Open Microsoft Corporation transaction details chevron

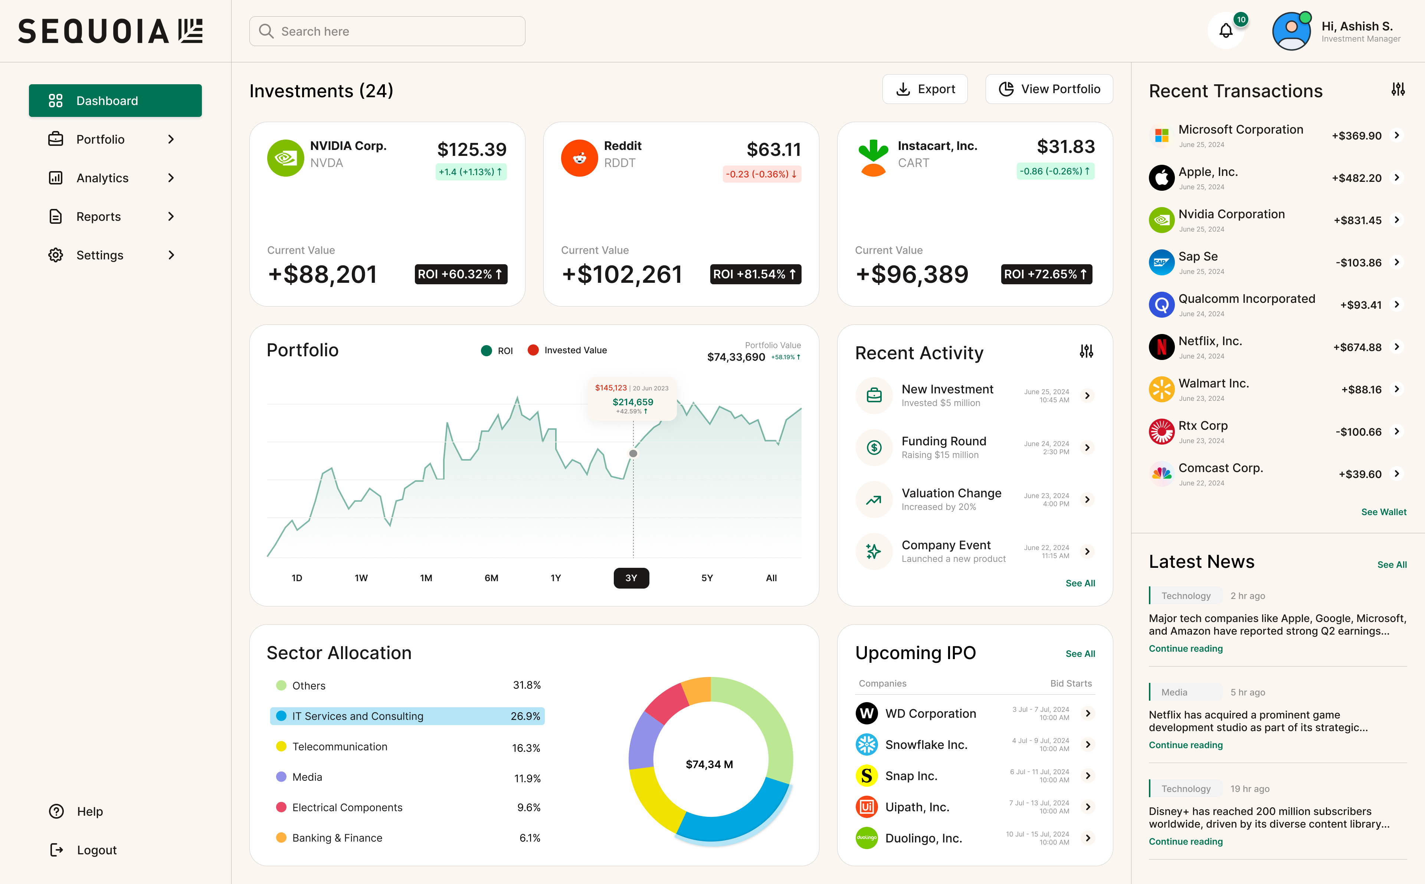pyautogui.click(x=1397, y=135)
